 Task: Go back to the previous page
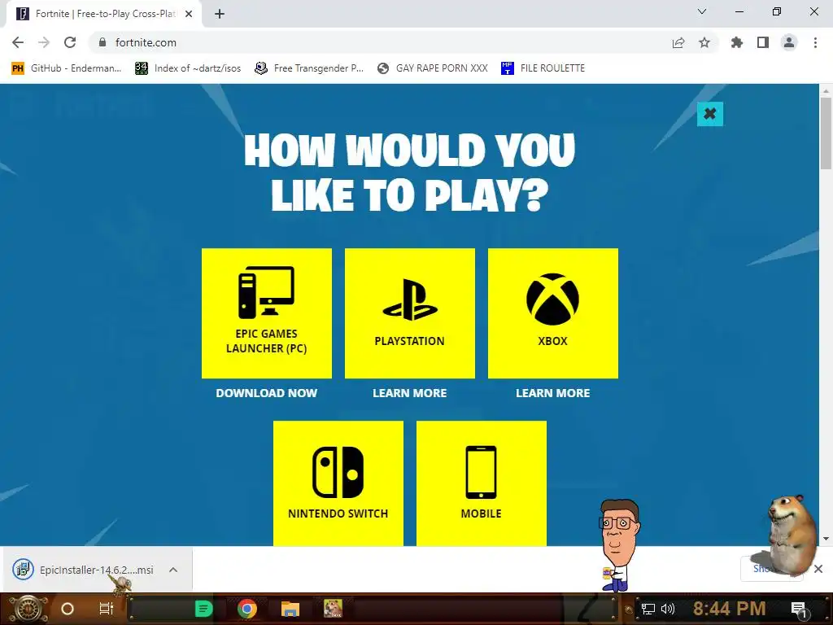pos(18,42)
